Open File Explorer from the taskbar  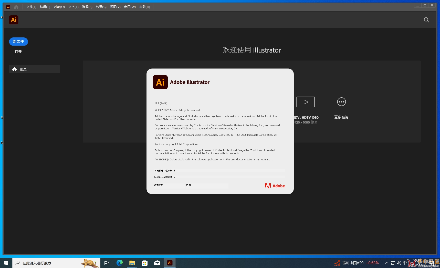132,263
